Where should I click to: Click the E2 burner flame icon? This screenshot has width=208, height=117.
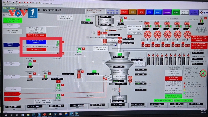coord(158,35)
